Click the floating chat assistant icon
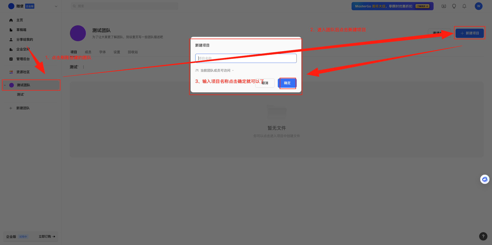Screen dimensions: 492x245 tap(485, 179)
